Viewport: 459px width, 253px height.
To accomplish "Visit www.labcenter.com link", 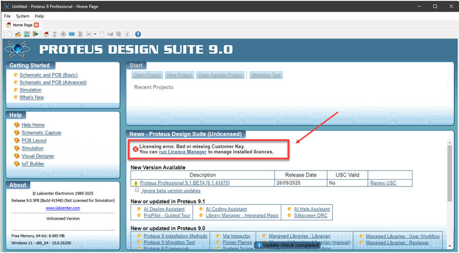I will pos(63,208).
